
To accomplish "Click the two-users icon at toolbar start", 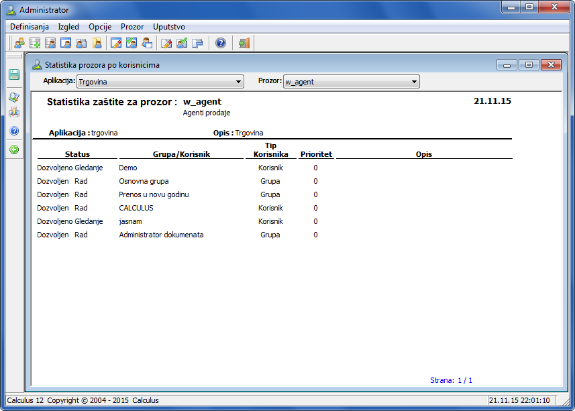I will tap(19, 44).
